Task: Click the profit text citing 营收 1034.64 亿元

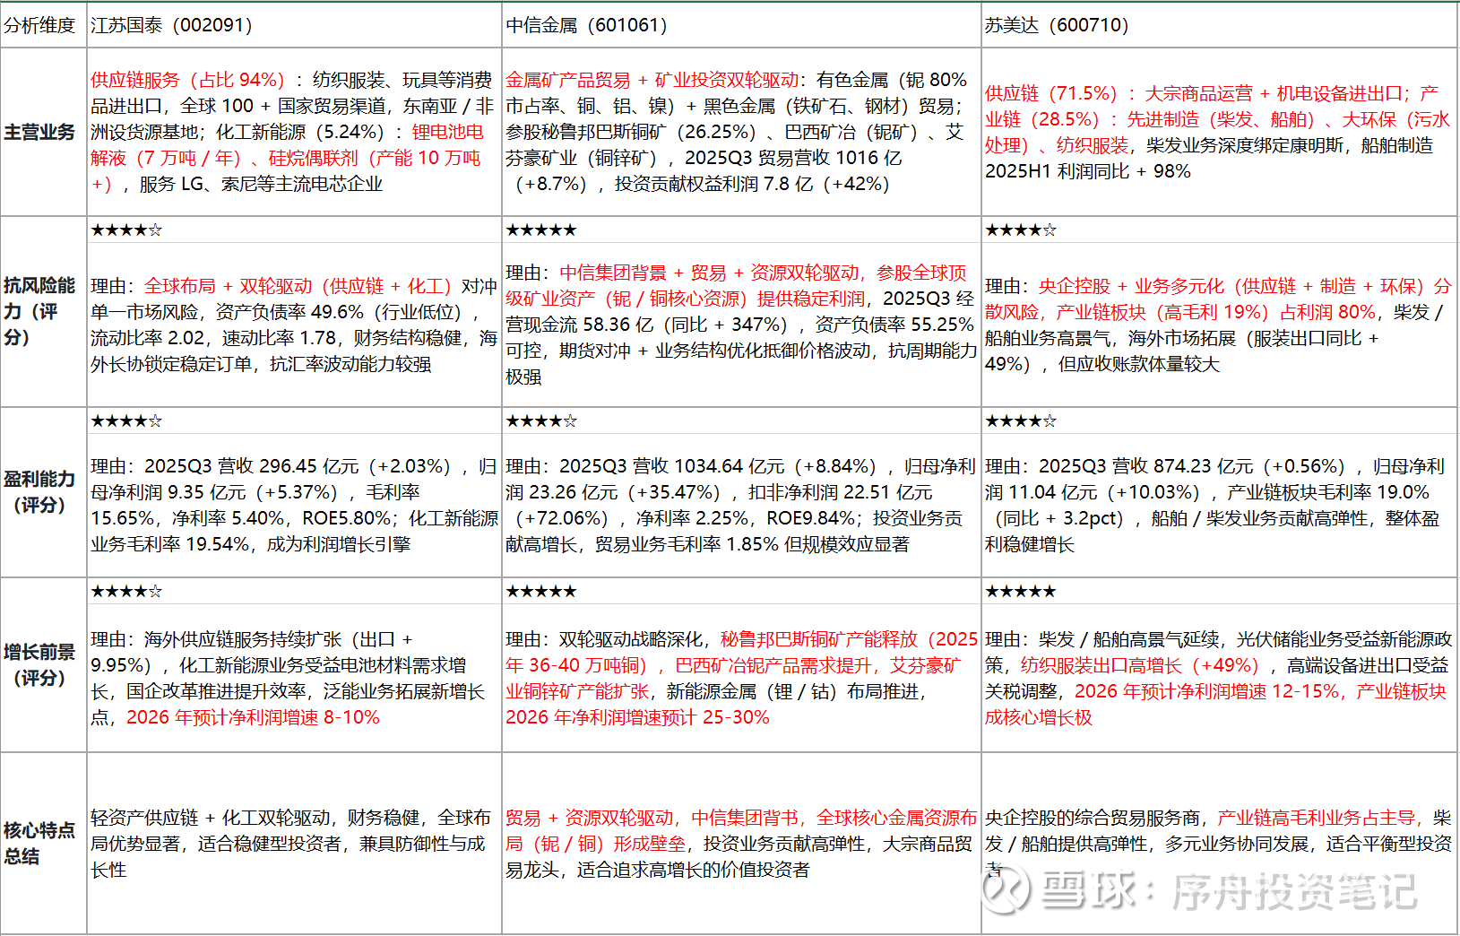Action: pos(740,505)
